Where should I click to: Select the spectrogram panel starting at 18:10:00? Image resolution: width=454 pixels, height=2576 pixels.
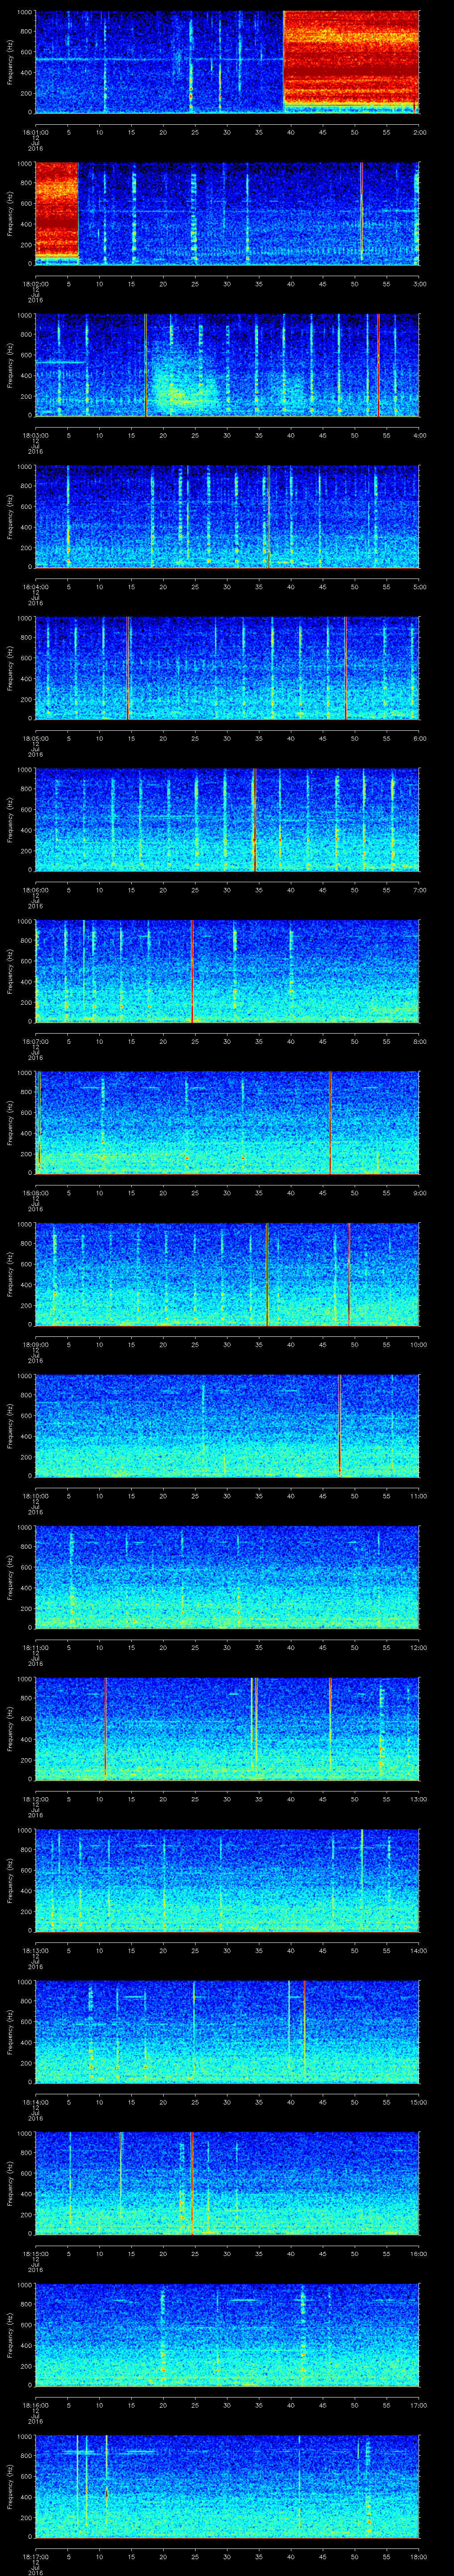227,1426
